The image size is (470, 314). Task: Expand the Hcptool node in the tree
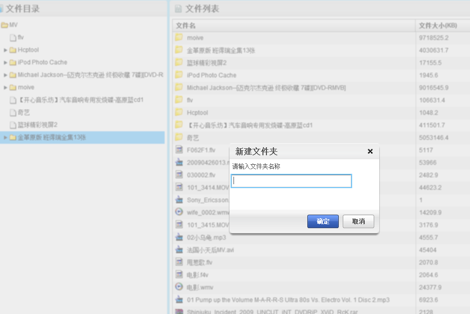(5, 50)
